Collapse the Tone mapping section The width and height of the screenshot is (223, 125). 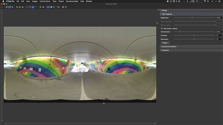(x=191, y=14)
